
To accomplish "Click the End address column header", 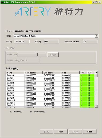I will [x=52, y=73].
